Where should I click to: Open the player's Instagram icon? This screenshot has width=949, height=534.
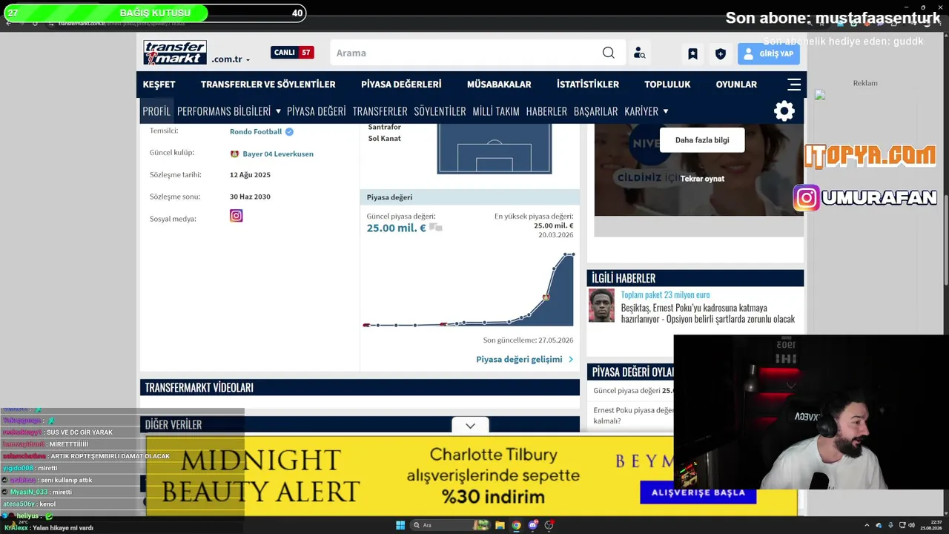237,216
